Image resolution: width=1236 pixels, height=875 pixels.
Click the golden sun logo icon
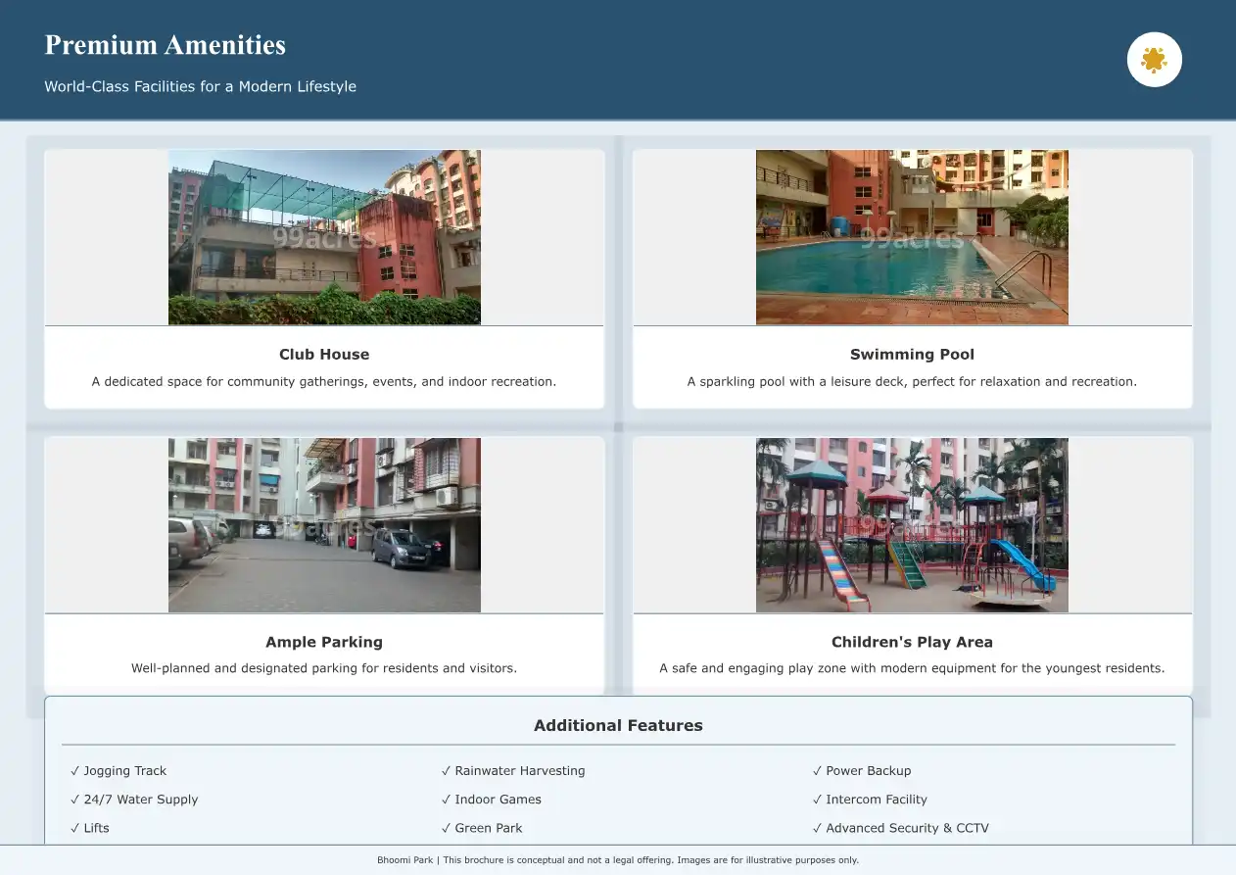click(x=1155, y=60)
